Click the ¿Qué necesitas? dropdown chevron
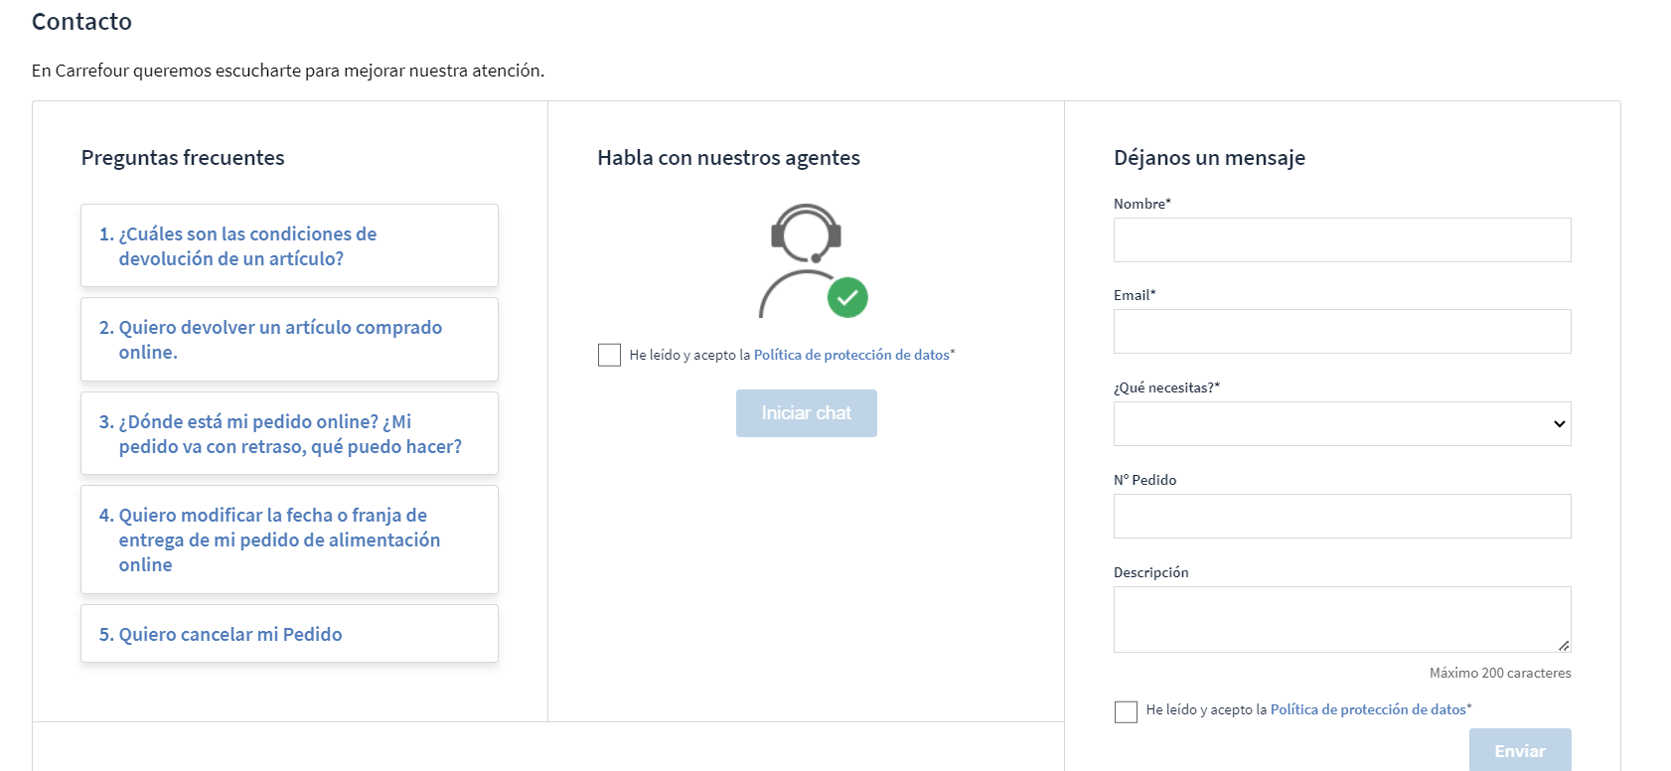This screenshot has height=771, width=1671. tap(1559, 423)
